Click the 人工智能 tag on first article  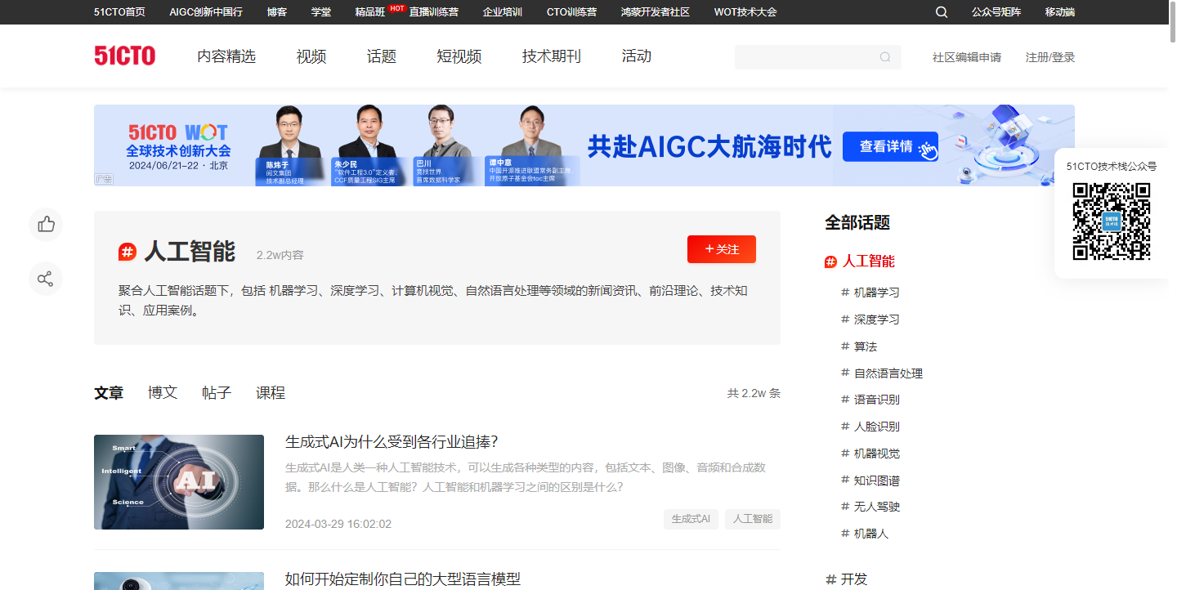coord(753,519)
